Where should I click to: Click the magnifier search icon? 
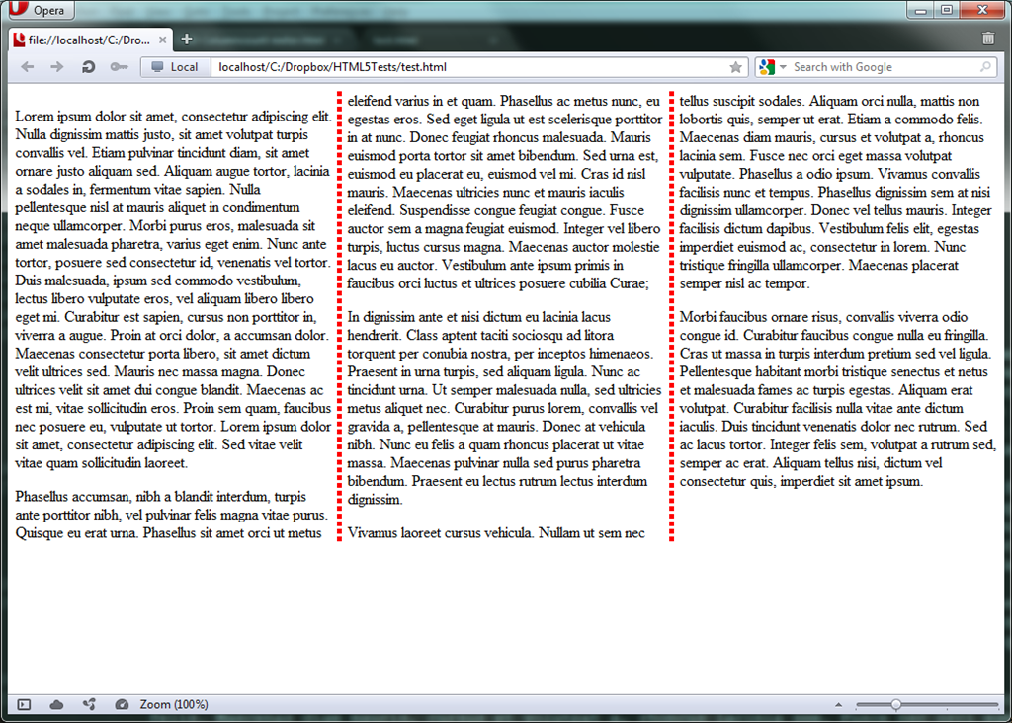tap(985, 67)
